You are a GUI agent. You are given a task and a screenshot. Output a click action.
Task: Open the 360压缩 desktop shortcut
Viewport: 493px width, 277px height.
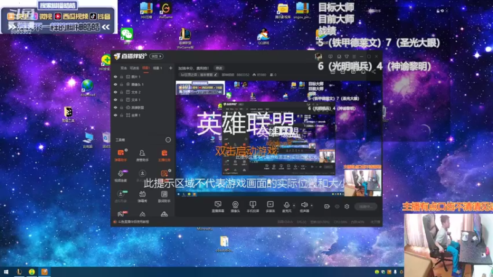tap(146, 10)
